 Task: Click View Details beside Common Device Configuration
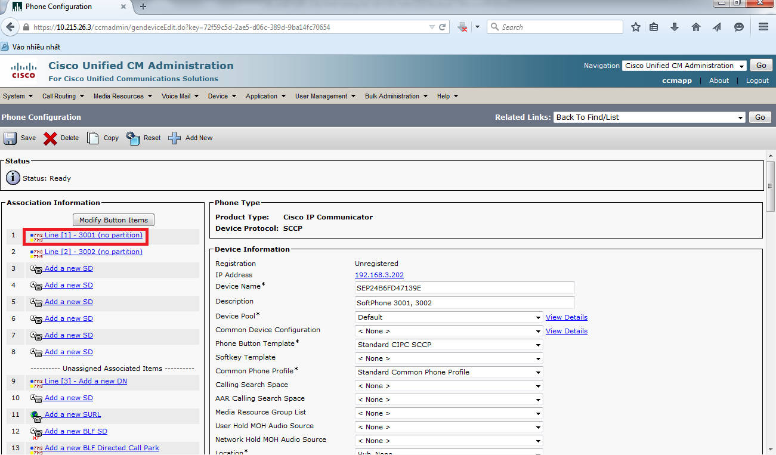point(567,332)
